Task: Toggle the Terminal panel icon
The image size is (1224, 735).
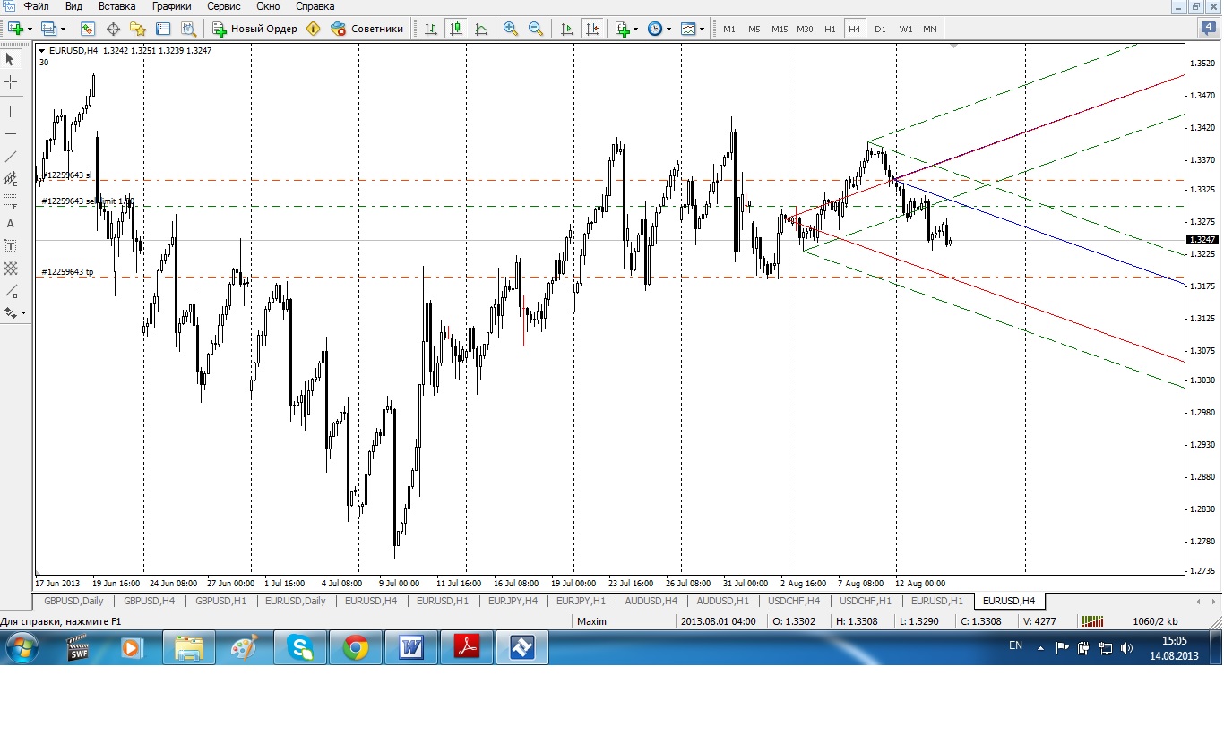Action: pyautogui.click(x=163, y=29)
